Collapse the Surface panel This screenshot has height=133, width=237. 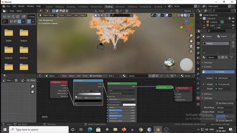click(x=208, y=66)
